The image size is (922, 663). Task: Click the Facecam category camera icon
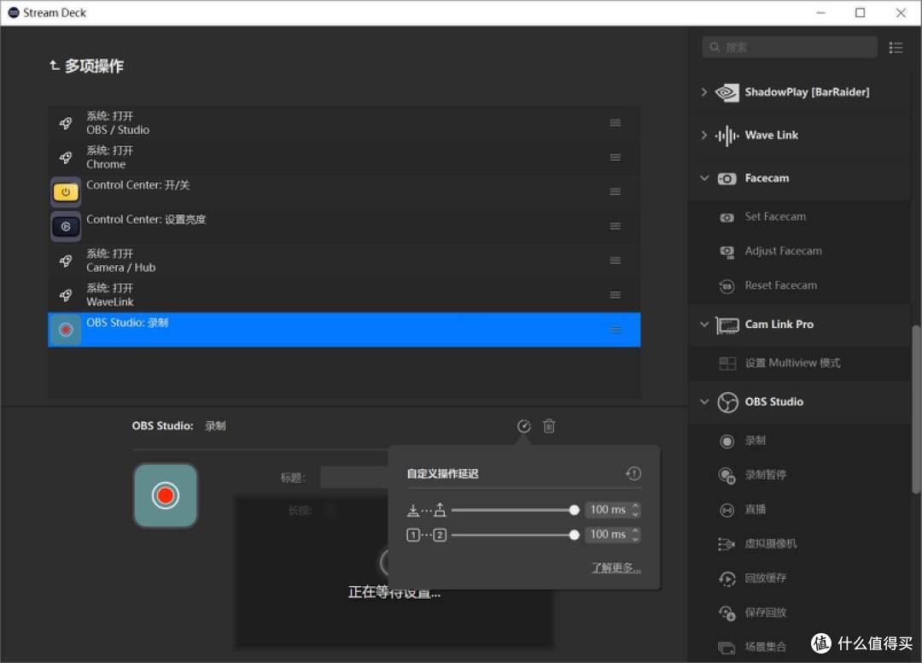[727, 179]
